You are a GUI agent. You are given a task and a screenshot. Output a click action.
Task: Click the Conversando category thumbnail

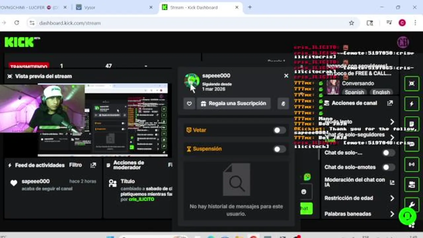333,87
